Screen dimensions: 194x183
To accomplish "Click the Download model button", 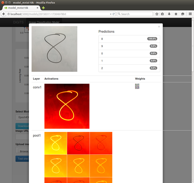I will [22, 126].
